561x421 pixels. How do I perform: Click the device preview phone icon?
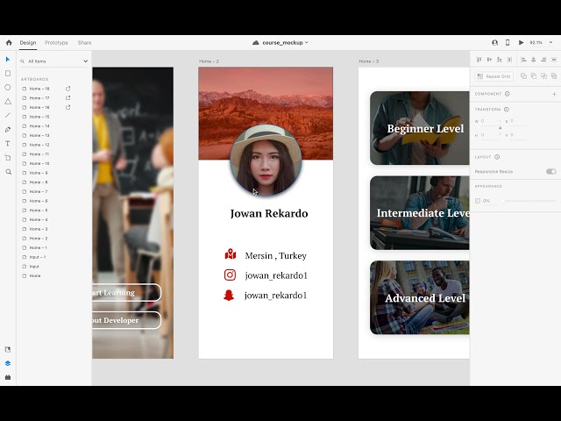coord(508,43)
